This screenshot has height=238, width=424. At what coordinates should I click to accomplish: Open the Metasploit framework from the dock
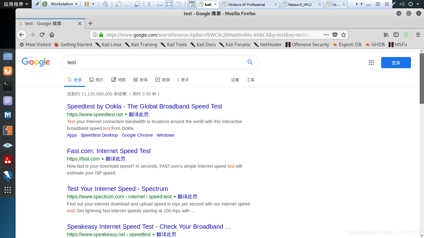click(7, 115)
